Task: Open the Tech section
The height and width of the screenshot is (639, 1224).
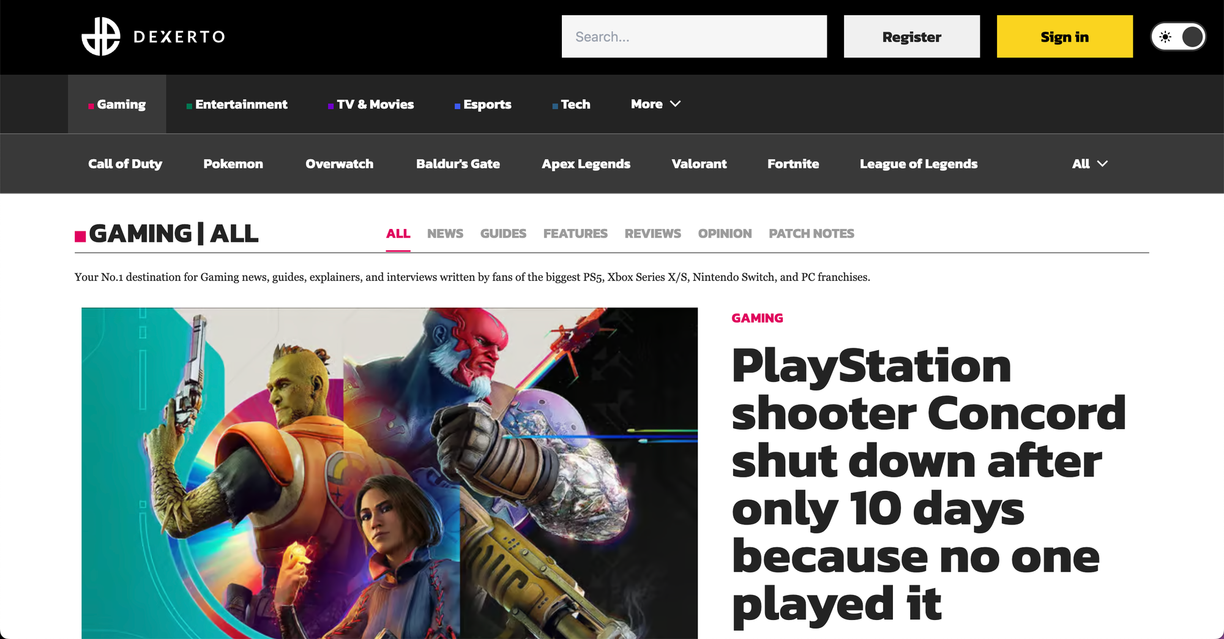Action: click(x=571, y=104)
